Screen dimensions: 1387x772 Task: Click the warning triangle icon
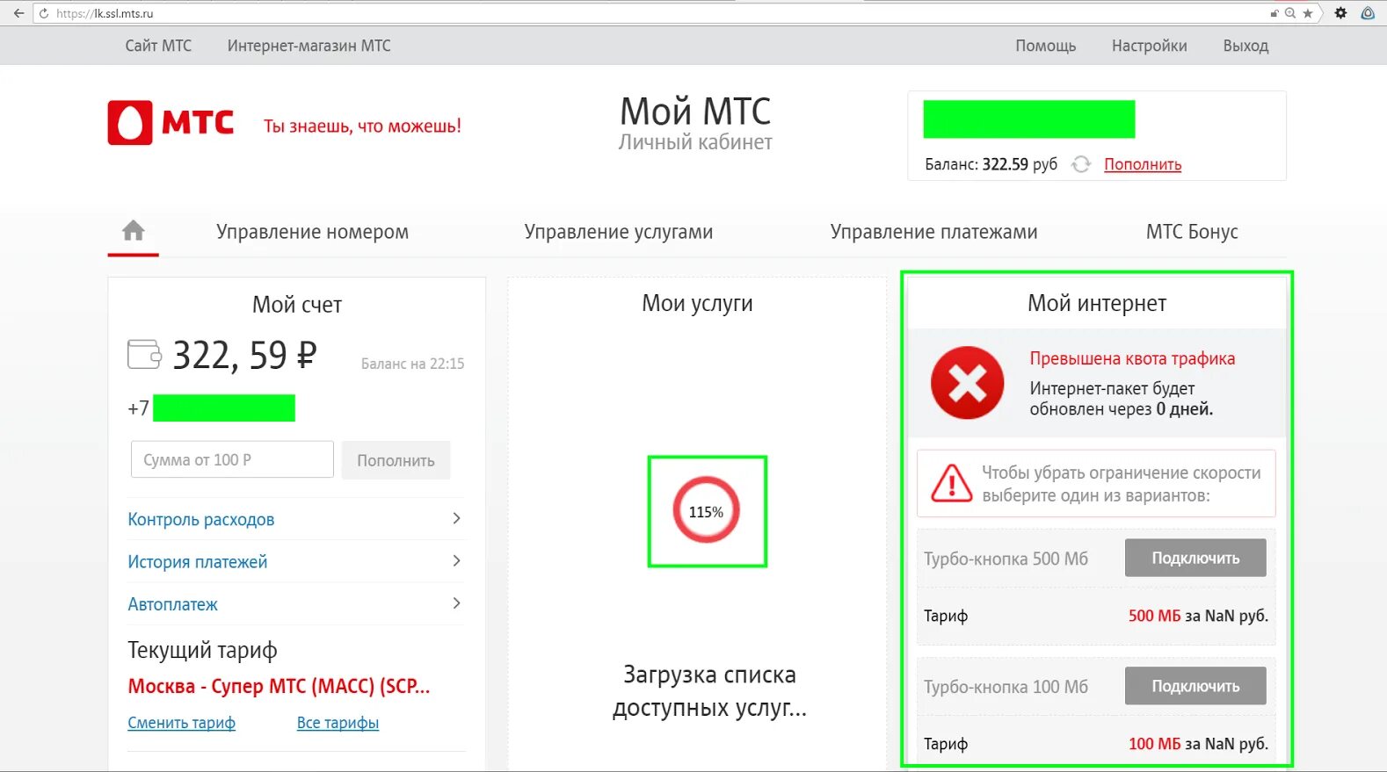pyautogui.click(x=951, y=483)
